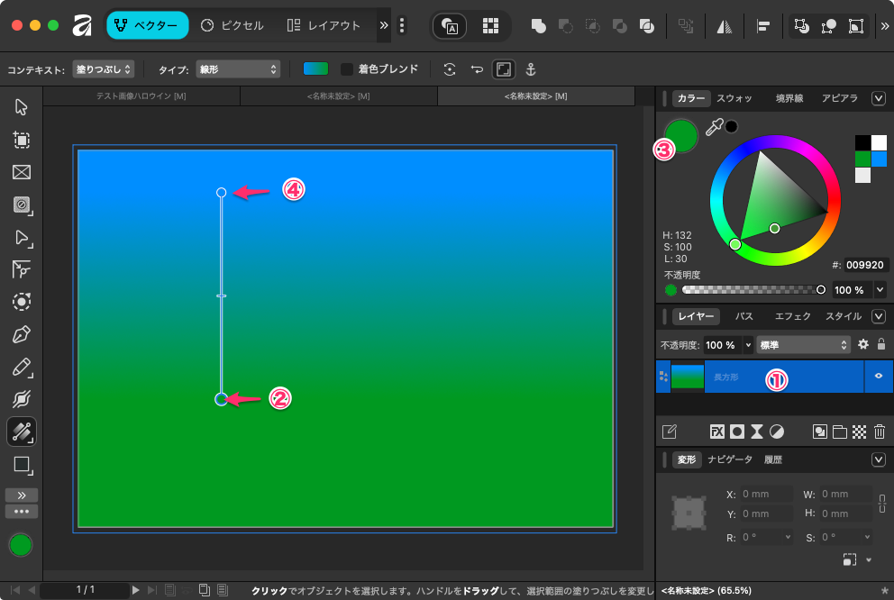The width and height of the screenshot is (894, 600).
Task: Click the blue swatch in recent colors
Action: pos(879,159)
